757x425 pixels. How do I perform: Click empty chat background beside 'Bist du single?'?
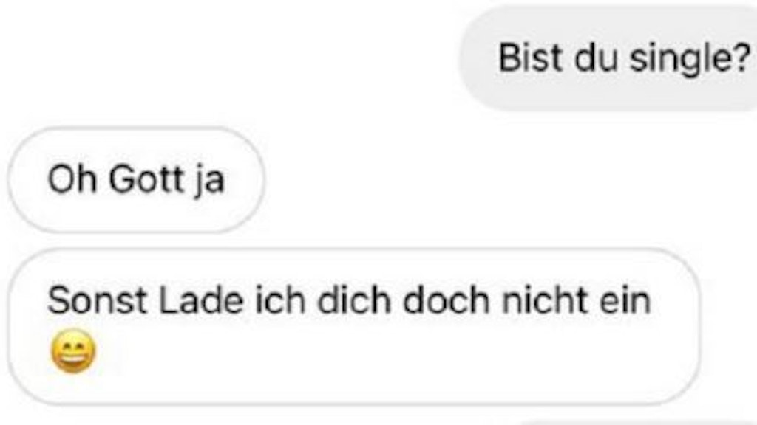(x=227, y=58)
